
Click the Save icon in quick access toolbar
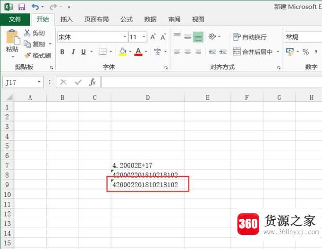point(22,7)
